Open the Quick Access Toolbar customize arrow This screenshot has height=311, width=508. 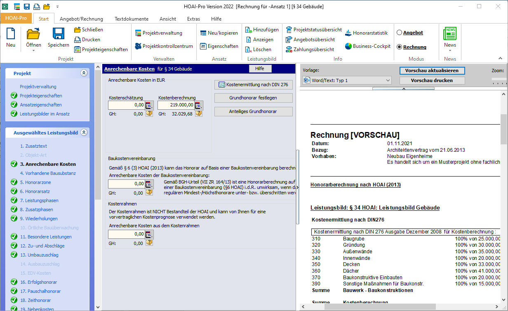pos(57,6)
